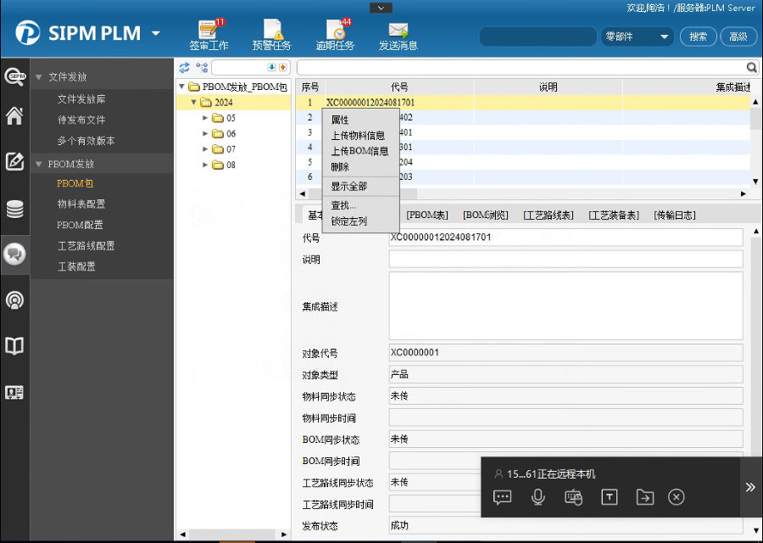Open the 零部件 search type dropdown

(636, 36)
